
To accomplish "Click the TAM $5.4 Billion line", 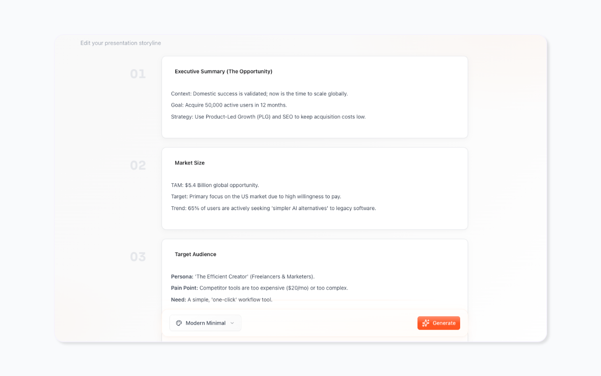I will point(215,185).
